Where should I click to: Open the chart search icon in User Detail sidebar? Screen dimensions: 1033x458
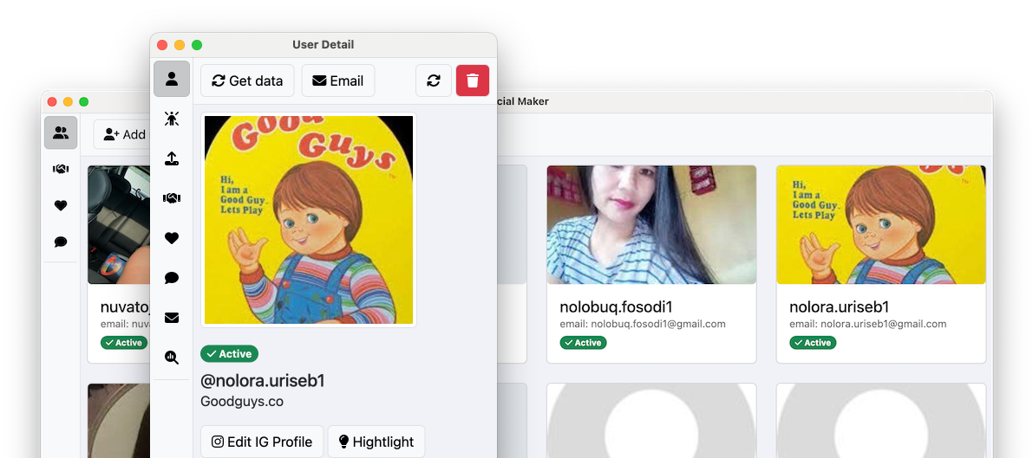(171, 358)
